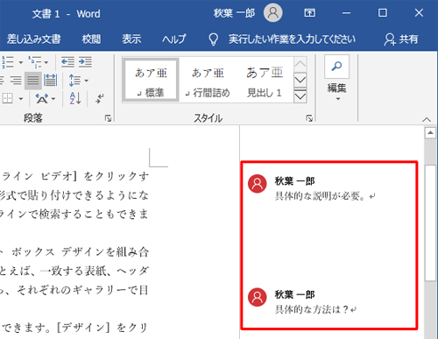Open paragraph settings dialog launcher
Image resolution: width=438 pixels, height=339 pixels.
point(108,118)
